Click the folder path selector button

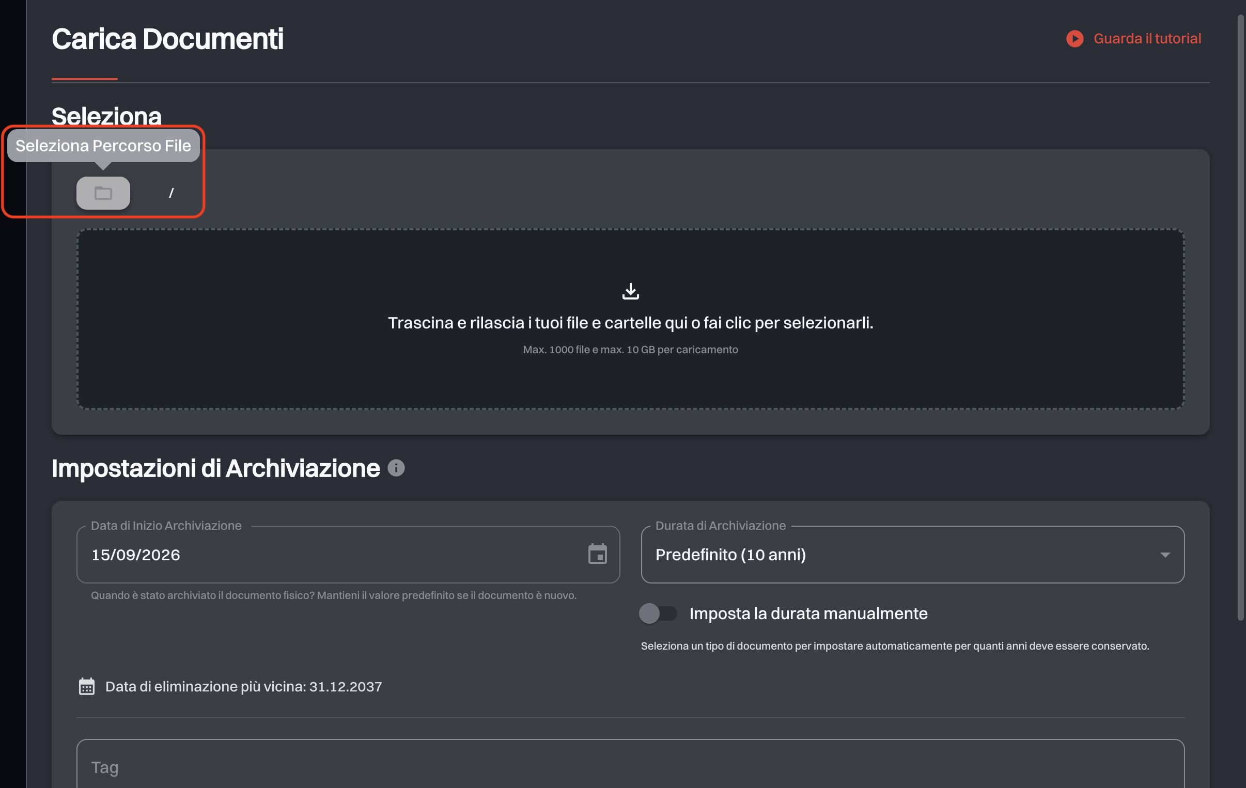(x=103, y=193)
